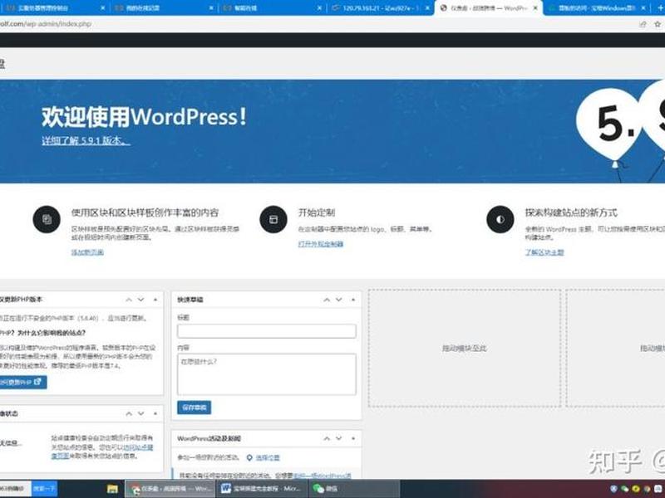665x498 pixels.
Task: Collapse the site health status panel
Action: [x=155, y=413]
